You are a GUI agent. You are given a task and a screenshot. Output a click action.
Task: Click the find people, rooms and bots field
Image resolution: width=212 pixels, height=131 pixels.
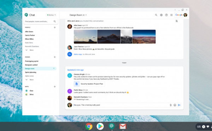(x=41, y=21)
